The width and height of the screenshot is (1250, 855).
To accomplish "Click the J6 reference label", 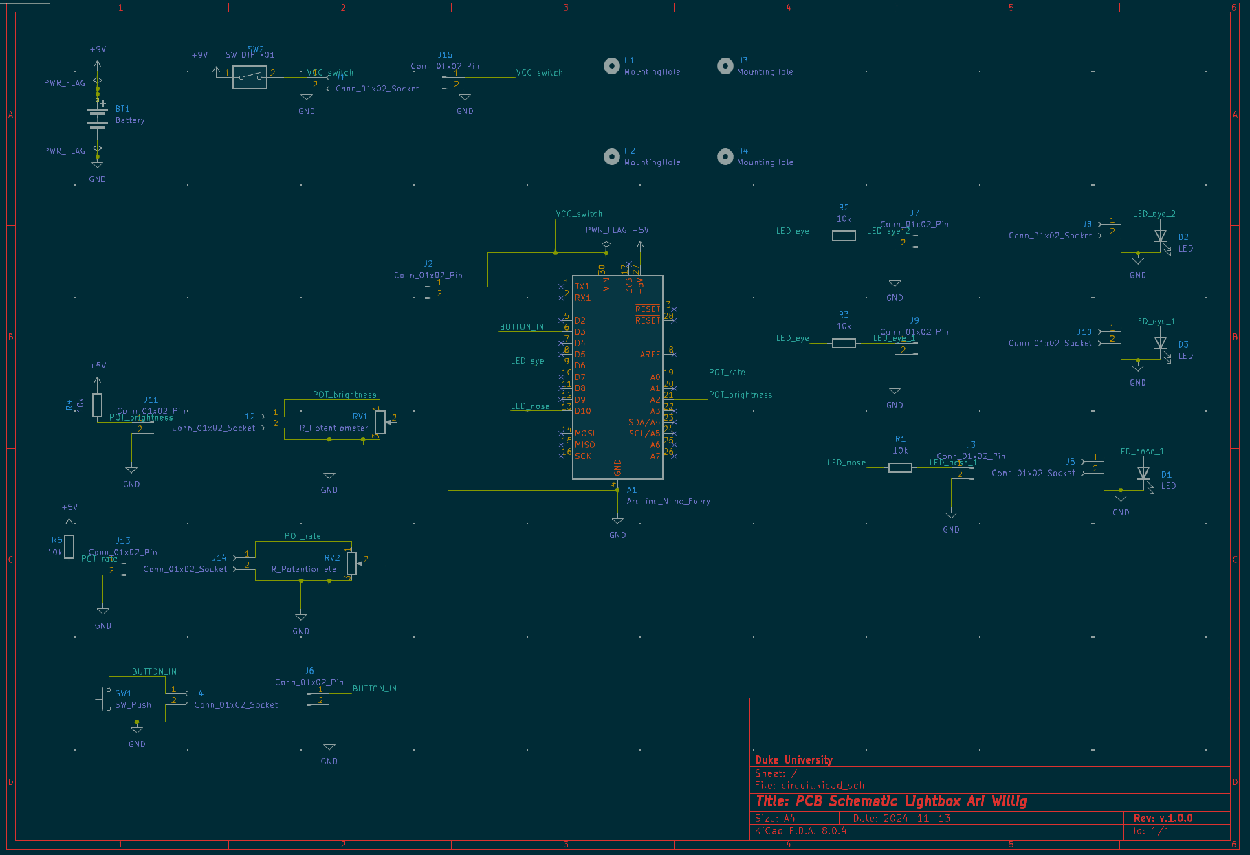I will (x=309, y=671).
